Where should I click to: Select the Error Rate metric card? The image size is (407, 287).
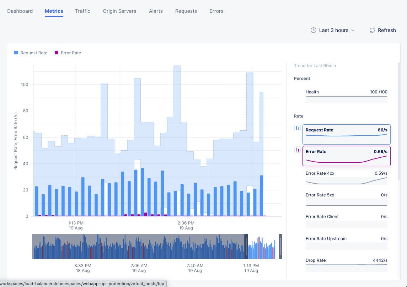tap(346, 156)
